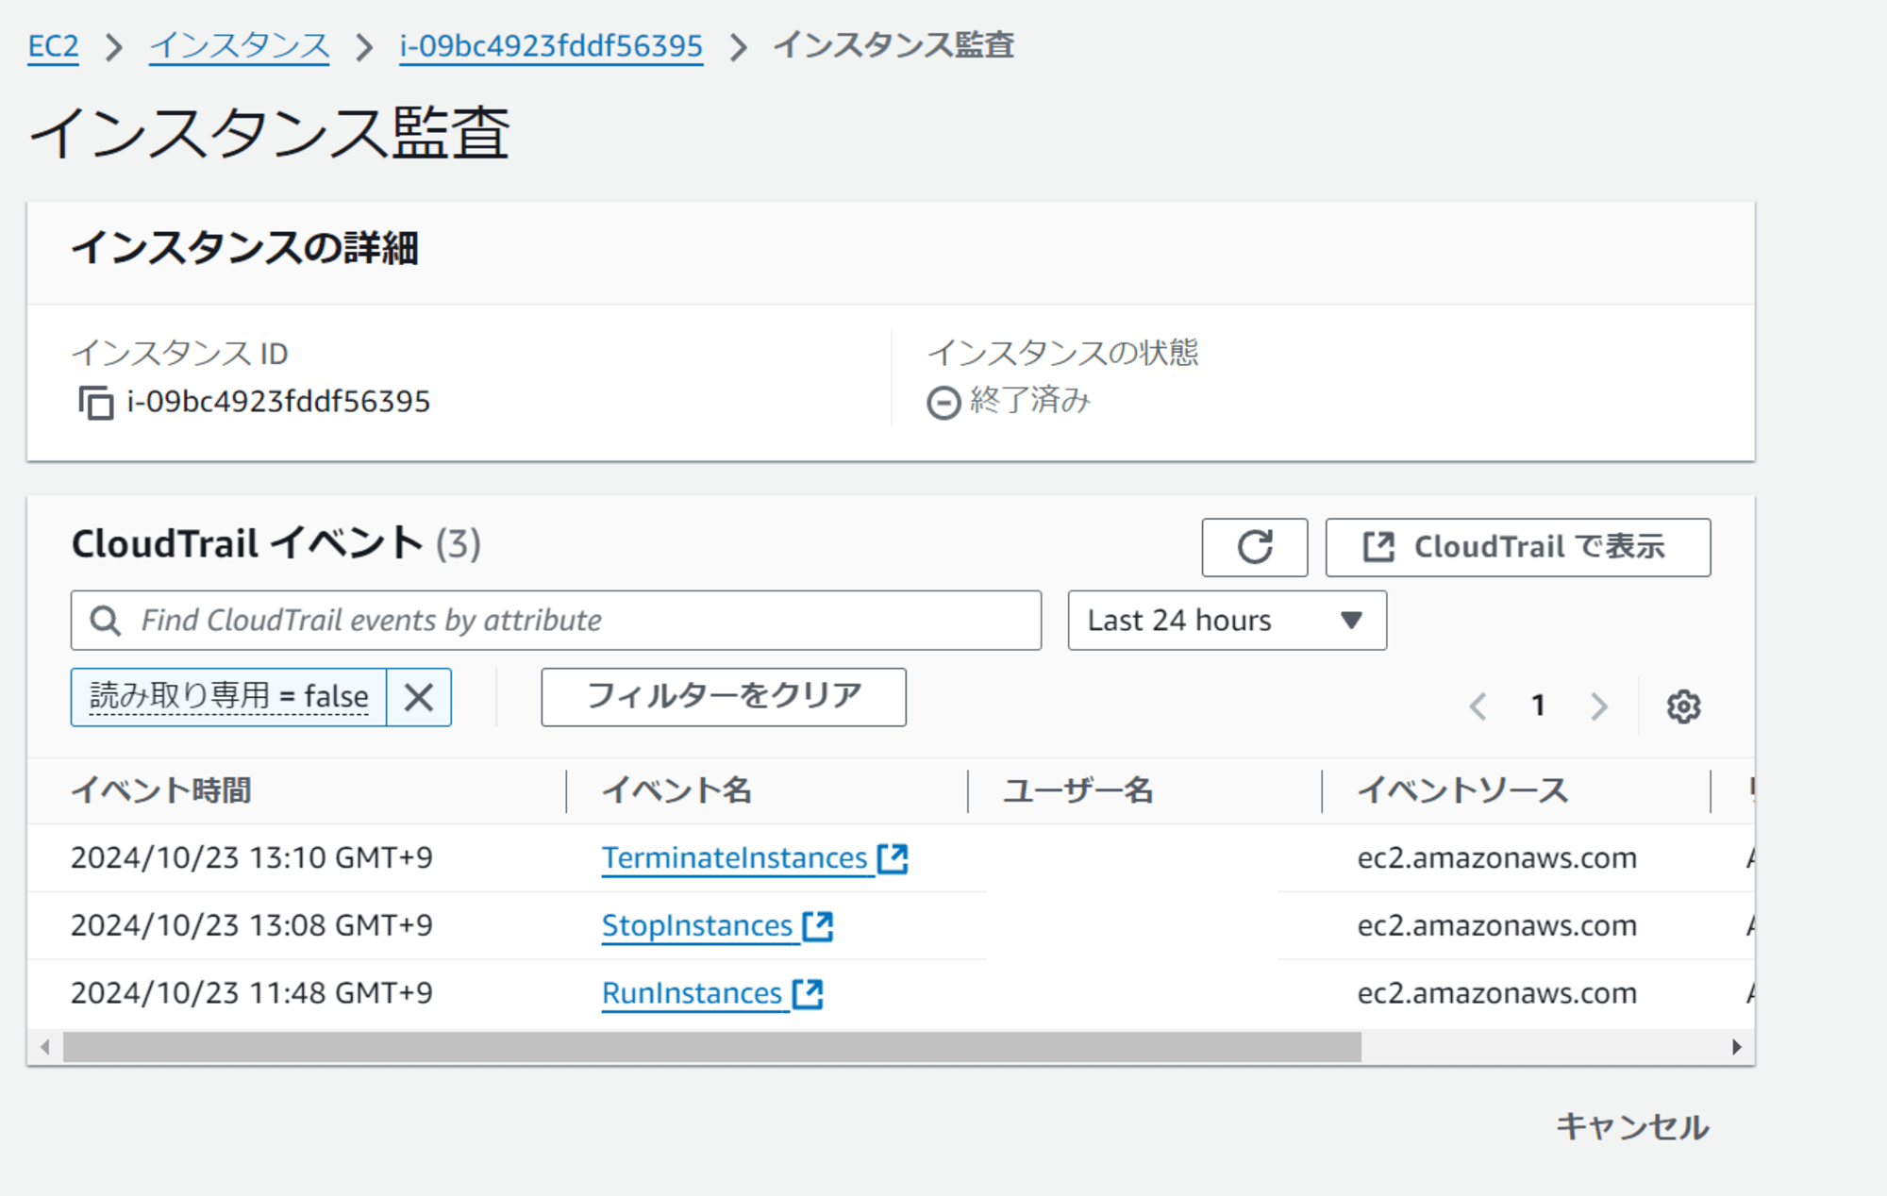Click the イベントソース column header
Screen dimensions: 1887x1196
click(1462, 790)
